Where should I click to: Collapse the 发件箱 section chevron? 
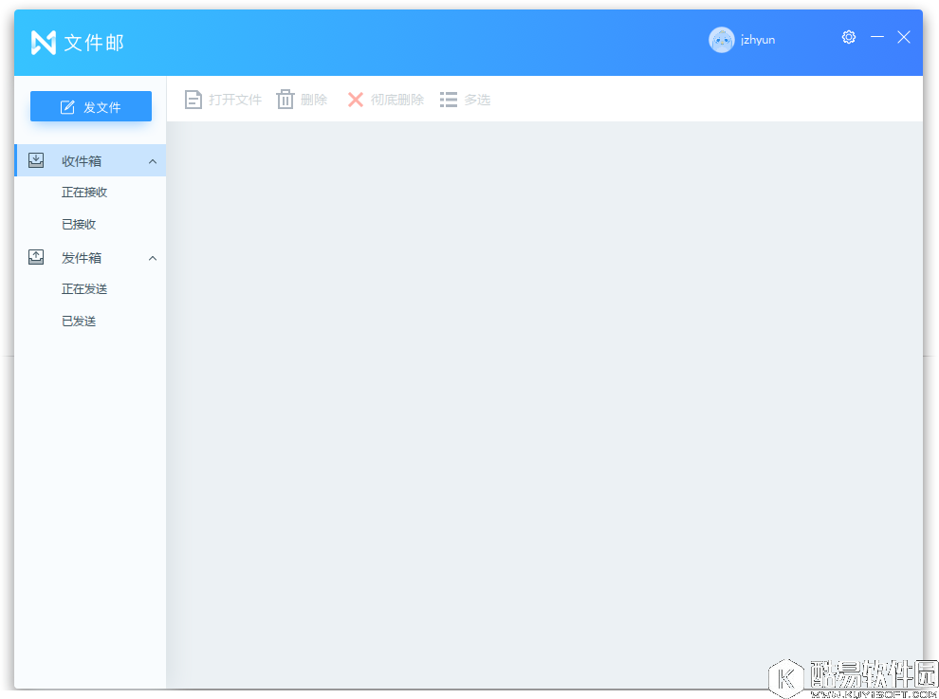point(153,258)
